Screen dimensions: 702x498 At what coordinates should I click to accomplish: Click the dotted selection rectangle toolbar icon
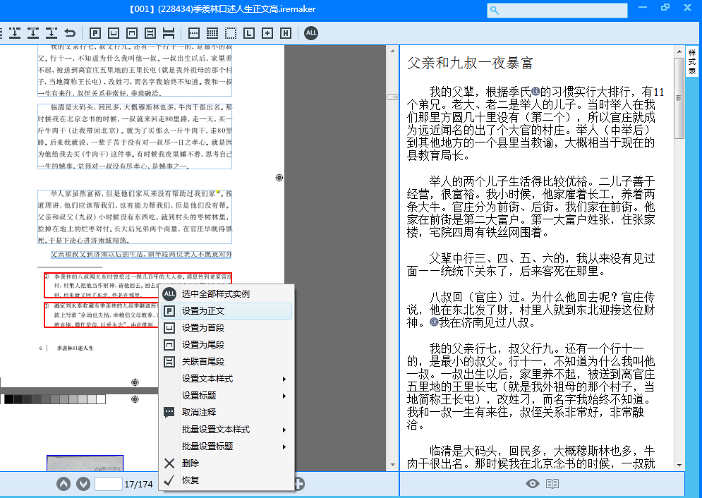[x=230, y=33]
